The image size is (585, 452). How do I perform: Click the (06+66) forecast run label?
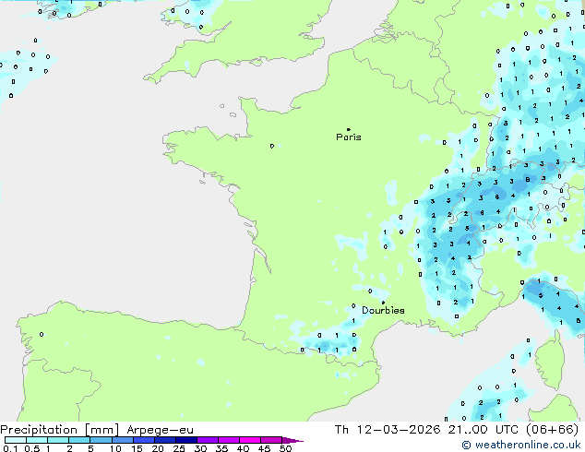click(x=552, y=430)
